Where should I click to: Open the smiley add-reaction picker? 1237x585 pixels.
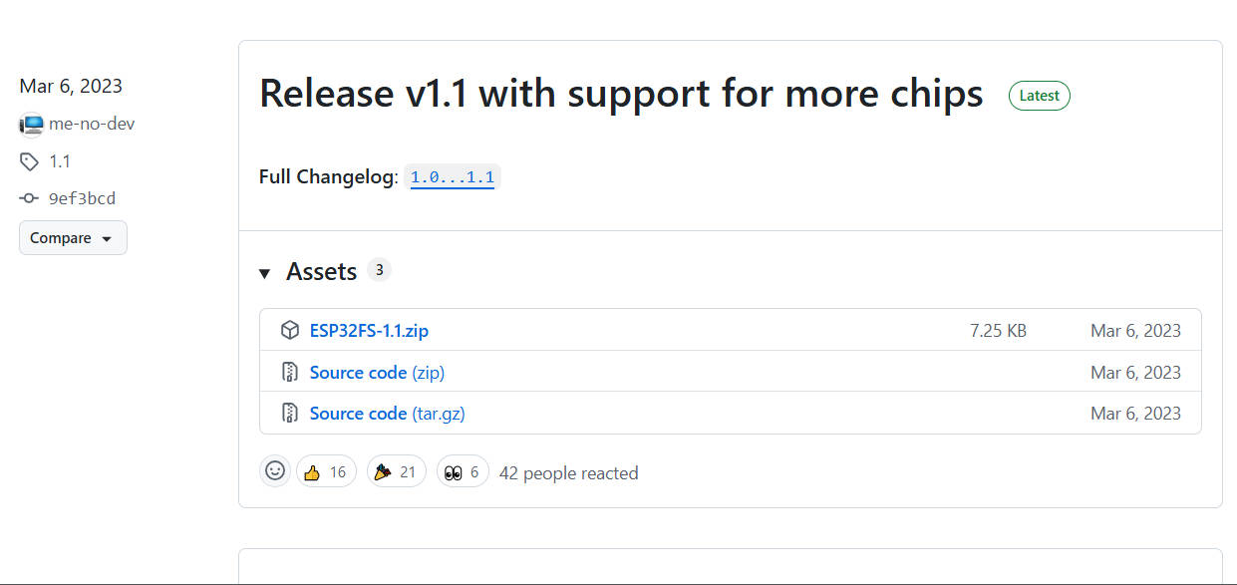(x=275, y=471)
